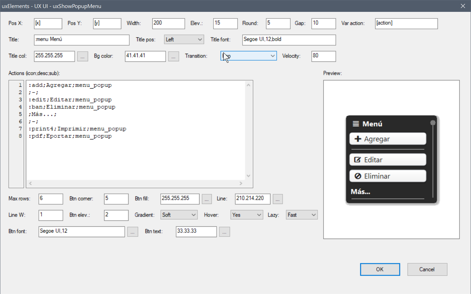Viewport: 471px width, 294px height.
Task: Open color picker for Btn text
Action: [225, 232]
